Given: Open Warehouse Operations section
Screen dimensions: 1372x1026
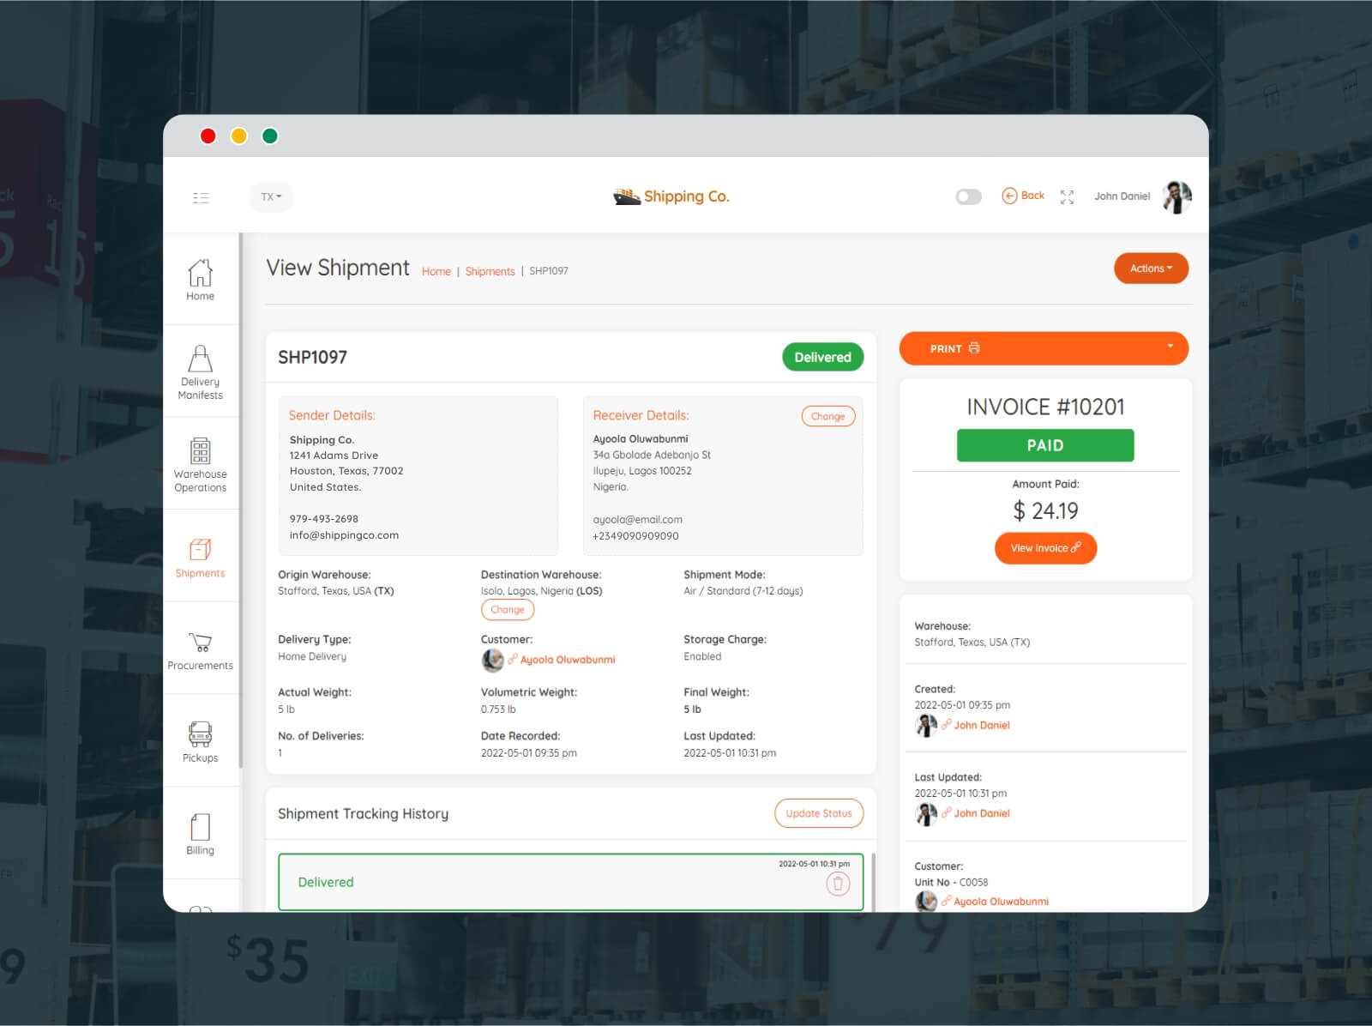Looking at the screenshot, I should (x=201, y=464).
